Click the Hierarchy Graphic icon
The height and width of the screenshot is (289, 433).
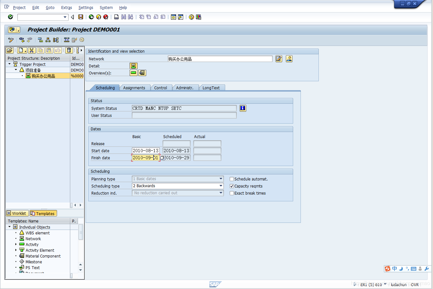[48, 40]
